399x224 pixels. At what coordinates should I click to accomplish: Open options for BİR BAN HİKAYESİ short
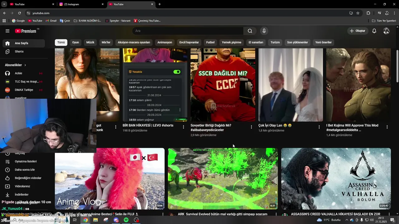coord(183,127)
